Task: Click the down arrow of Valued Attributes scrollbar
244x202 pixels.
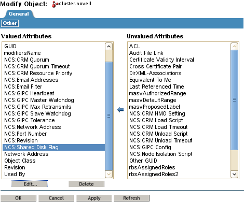Action: pyautogui.click(x=109, y=174)
